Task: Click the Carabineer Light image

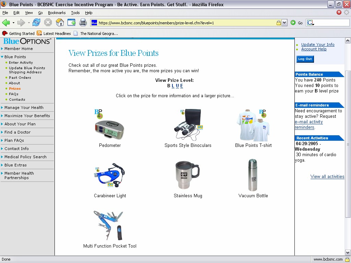Action: 110,175
